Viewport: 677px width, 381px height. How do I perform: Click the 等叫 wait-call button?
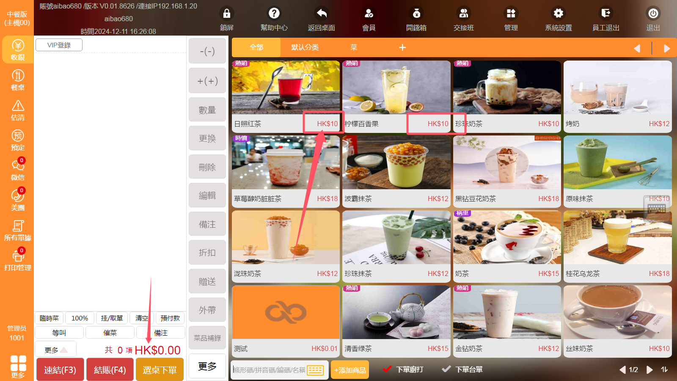click(59, 333)
